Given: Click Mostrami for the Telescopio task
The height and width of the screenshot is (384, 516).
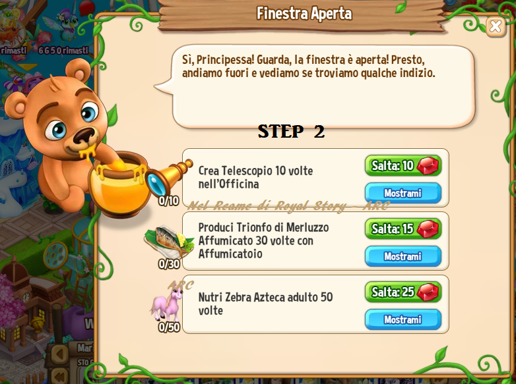Looking at the screenshot, I should pyautogui.click(x=403, y=193).
